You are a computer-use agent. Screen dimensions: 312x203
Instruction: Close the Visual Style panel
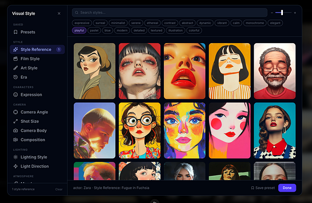[59, 14]
